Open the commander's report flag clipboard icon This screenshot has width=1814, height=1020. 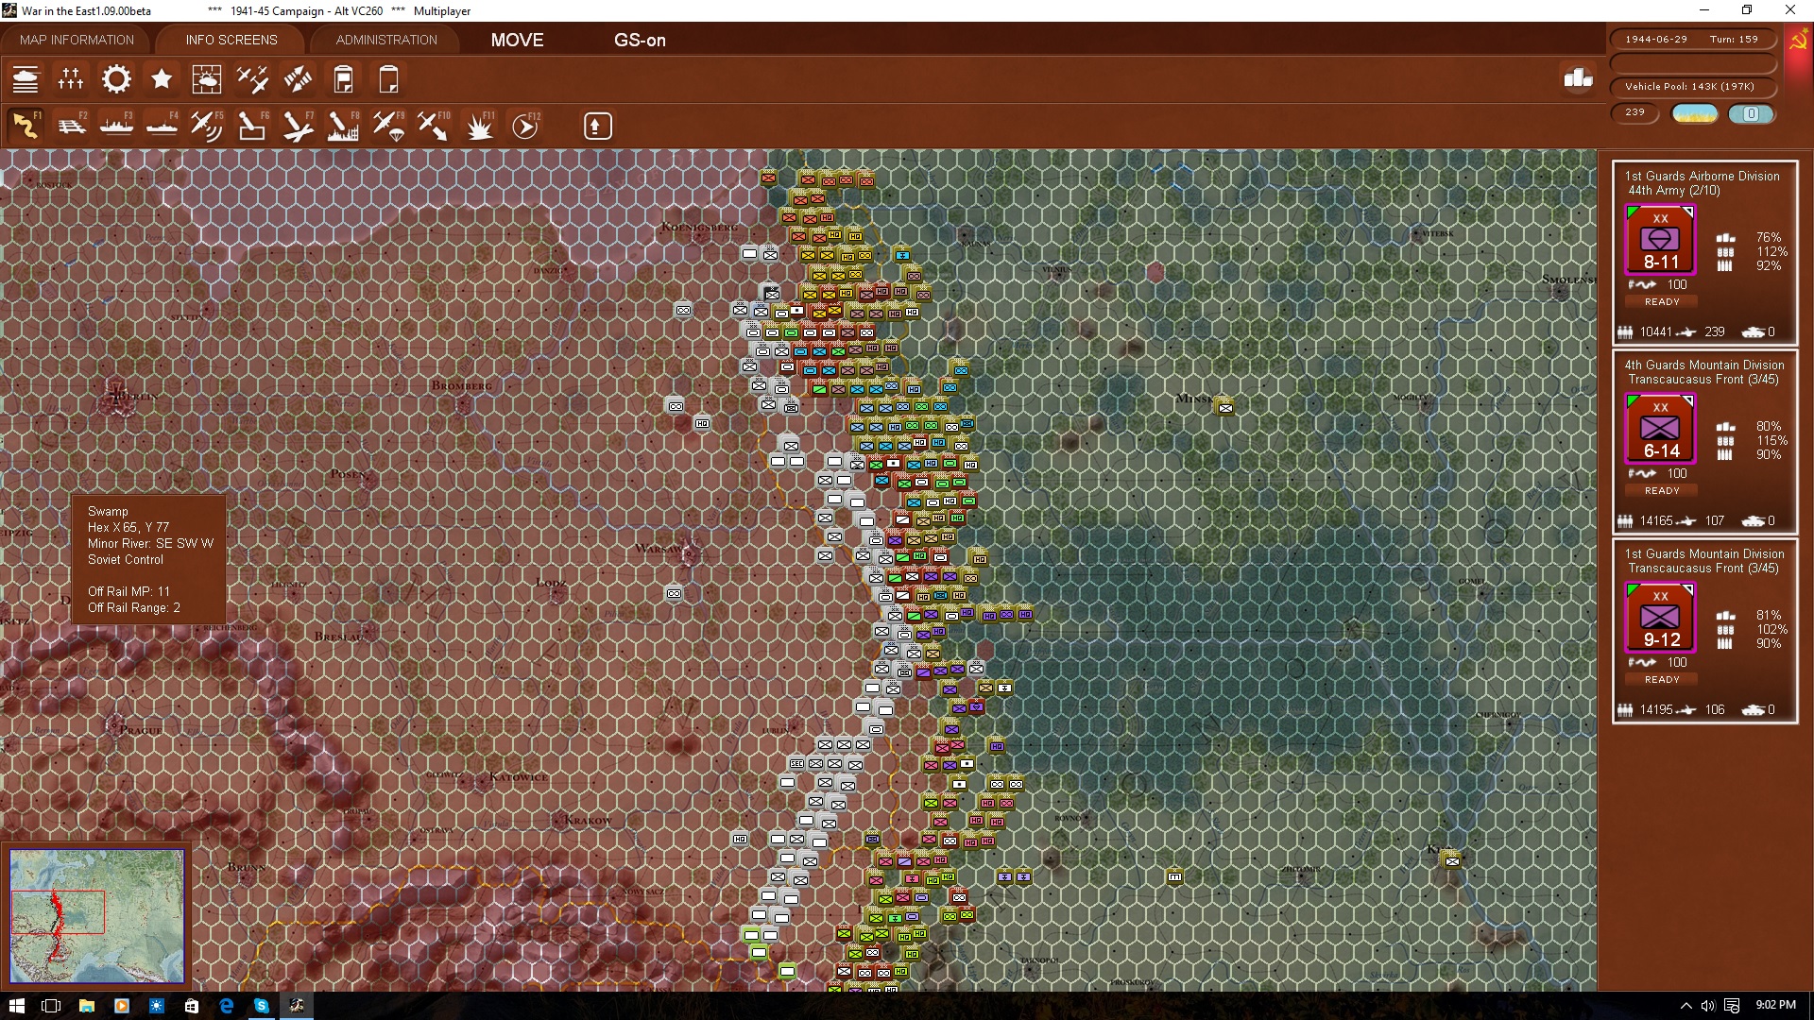point(343,79)
